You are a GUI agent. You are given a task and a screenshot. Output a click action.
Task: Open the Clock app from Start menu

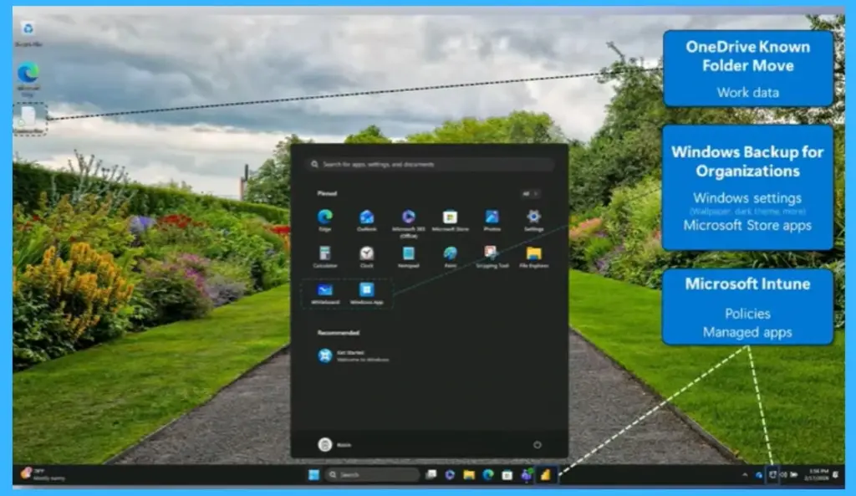pos(367,253)
